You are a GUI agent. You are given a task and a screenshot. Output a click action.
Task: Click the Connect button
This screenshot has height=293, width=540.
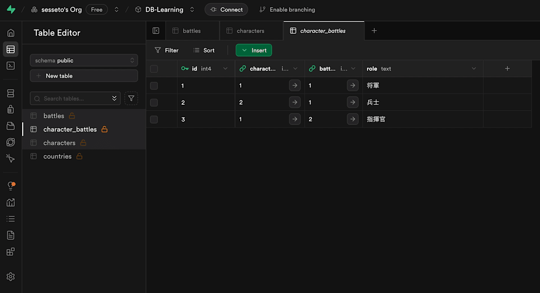click(x=226, y=9)
